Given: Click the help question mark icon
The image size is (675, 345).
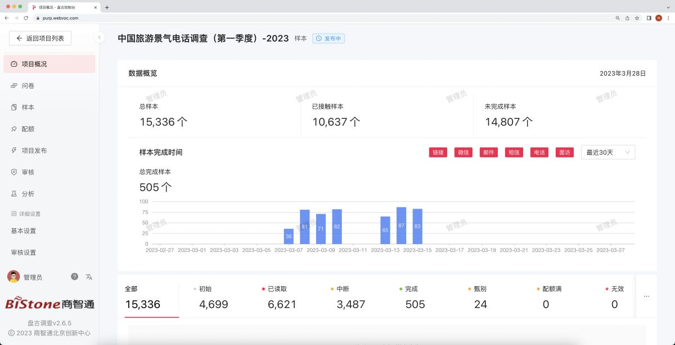Looking at the screenshot, I should click(74, 277).
